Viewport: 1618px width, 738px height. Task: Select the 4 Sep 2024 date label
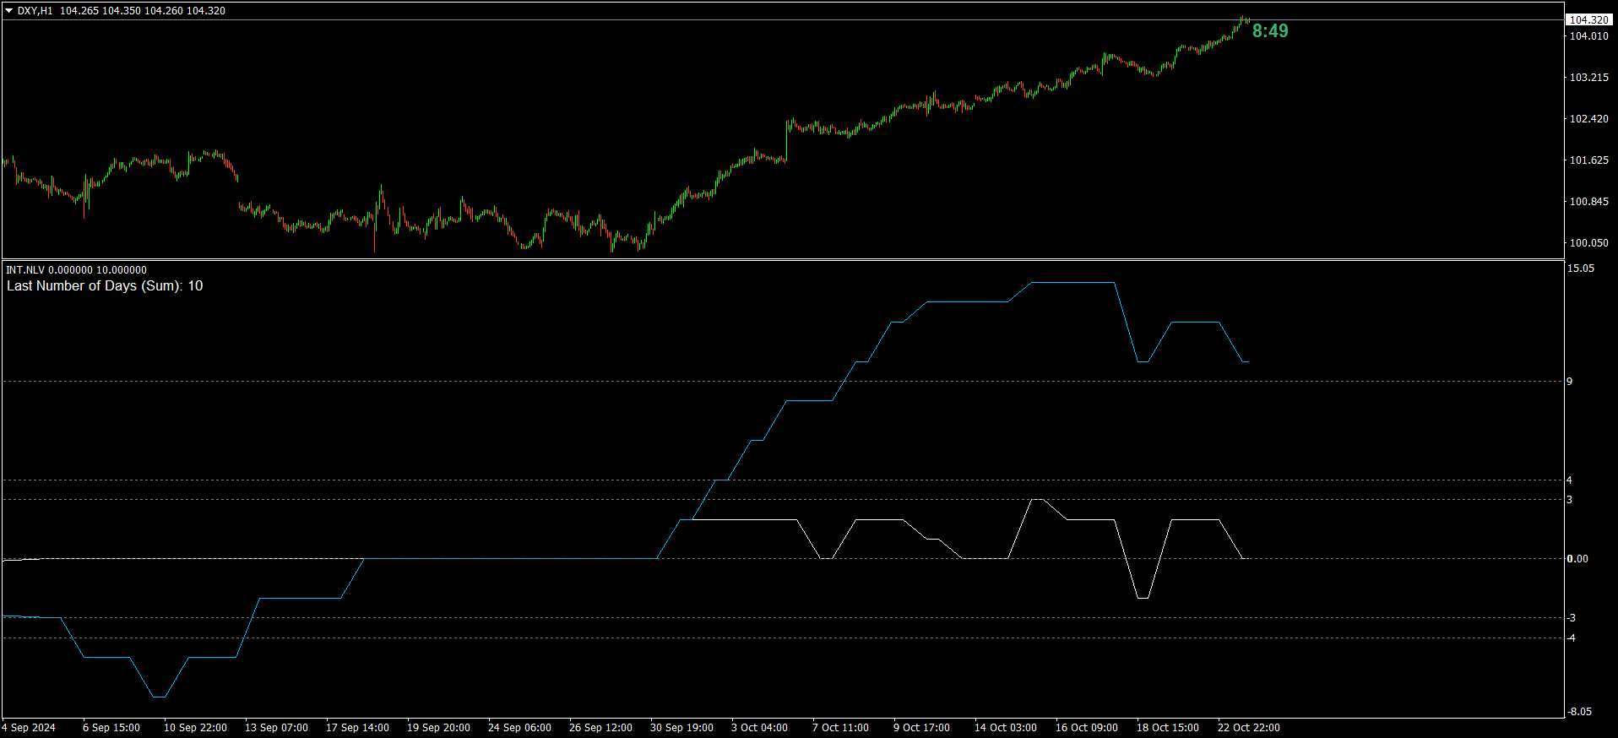tap(29, 728)
